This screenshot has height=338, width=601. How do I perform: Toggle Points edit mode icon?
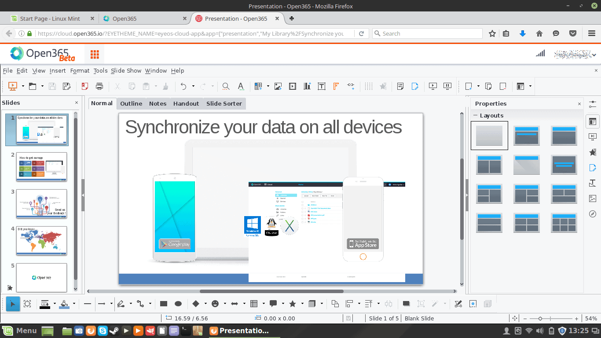click(458, 304)
